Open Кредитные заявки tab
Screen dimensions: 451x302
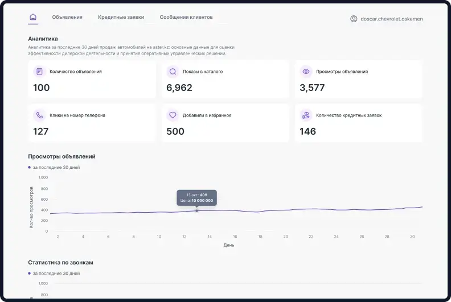click(x=121, y=17)
